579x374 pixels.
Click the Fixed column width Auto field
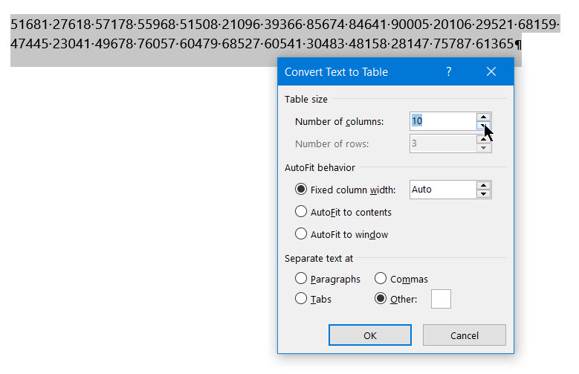[x=443, y=190]
